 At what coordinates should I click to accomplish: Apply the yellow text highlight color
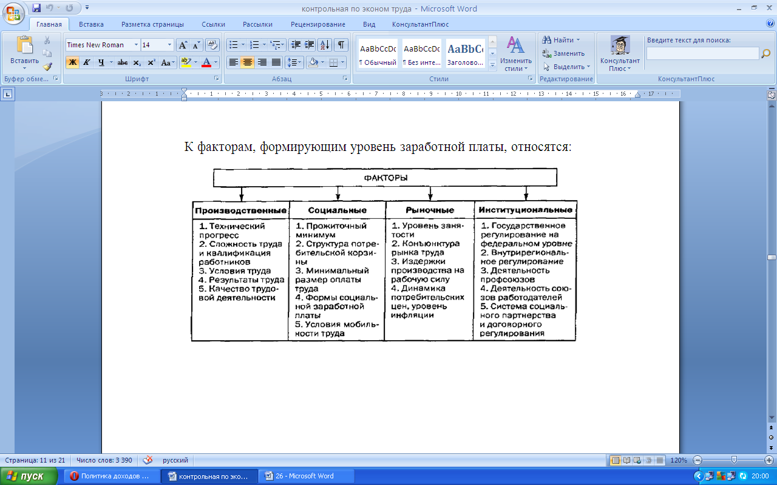pyautogui.click(x=186, y=62)
